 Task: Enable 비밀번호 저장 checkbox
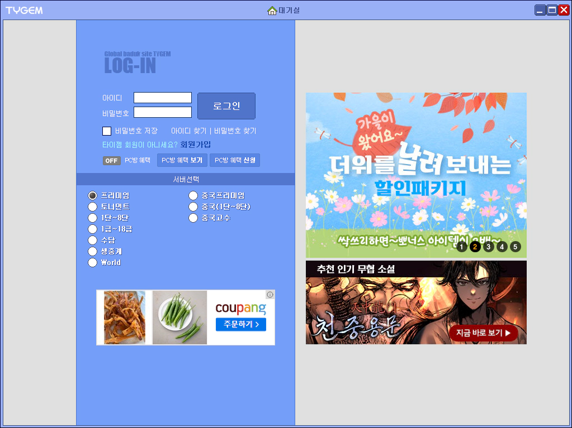[x=106, y=131]
